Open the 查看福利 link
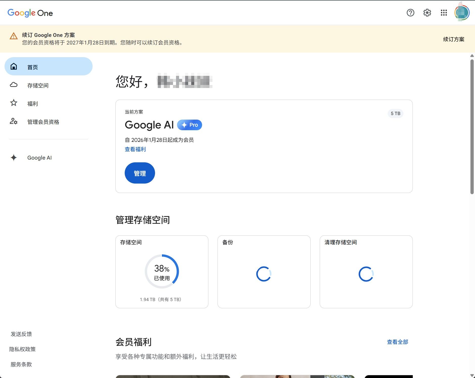The height and width of the screenshot is (378, 475). coord(135,149)
